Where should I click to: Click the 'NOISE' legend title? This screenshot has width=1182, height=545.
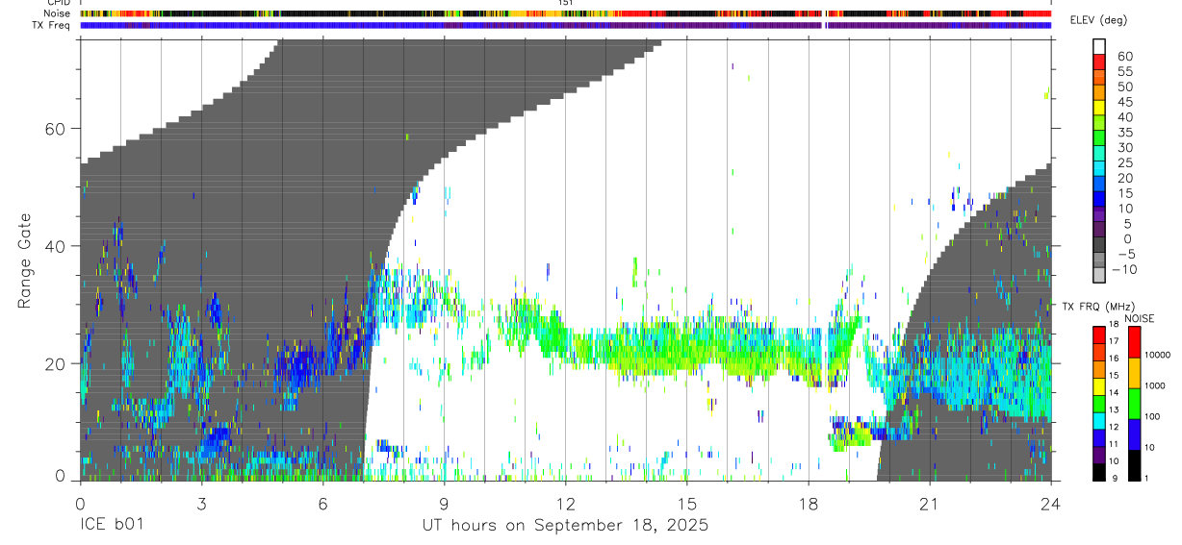point(1139,318)
